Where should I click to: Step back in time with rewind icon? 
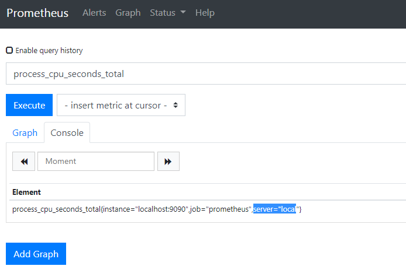[23, 162]
